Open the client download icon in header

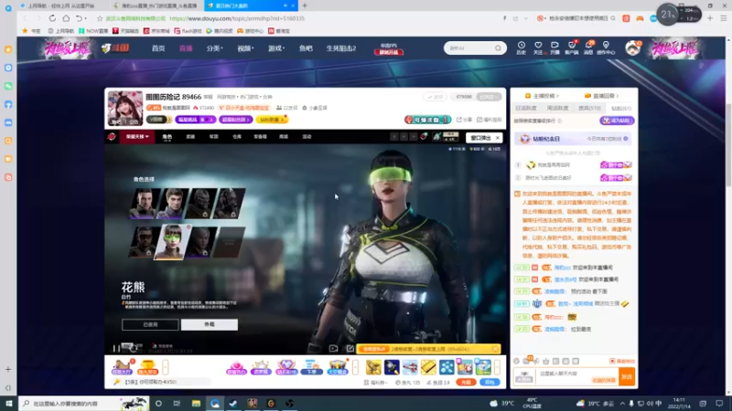coord(571,47)
